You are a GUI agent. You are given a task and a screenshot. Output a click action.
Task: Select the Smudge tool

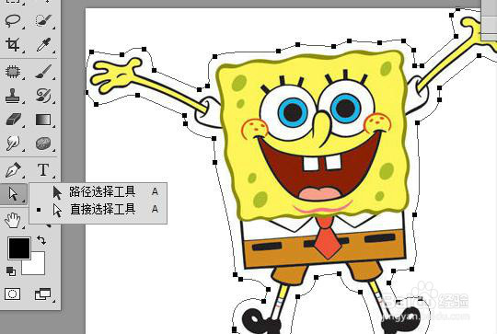(x=13, y=144)
